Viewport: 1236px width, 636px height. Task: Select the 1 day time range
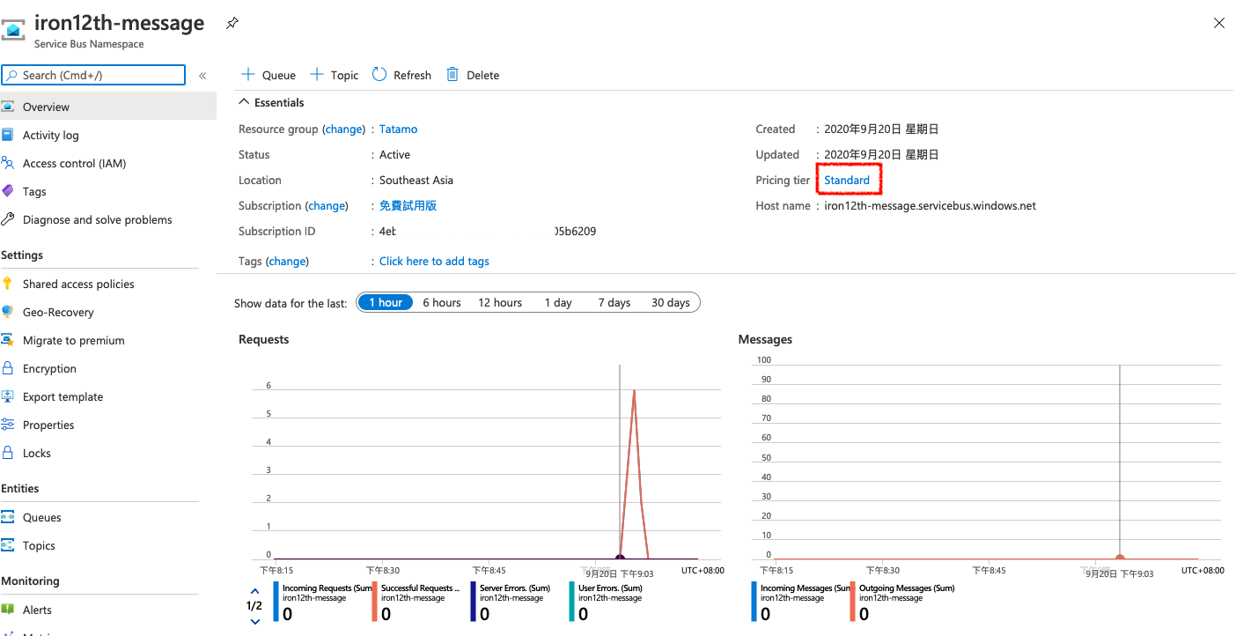pos(558,302)
